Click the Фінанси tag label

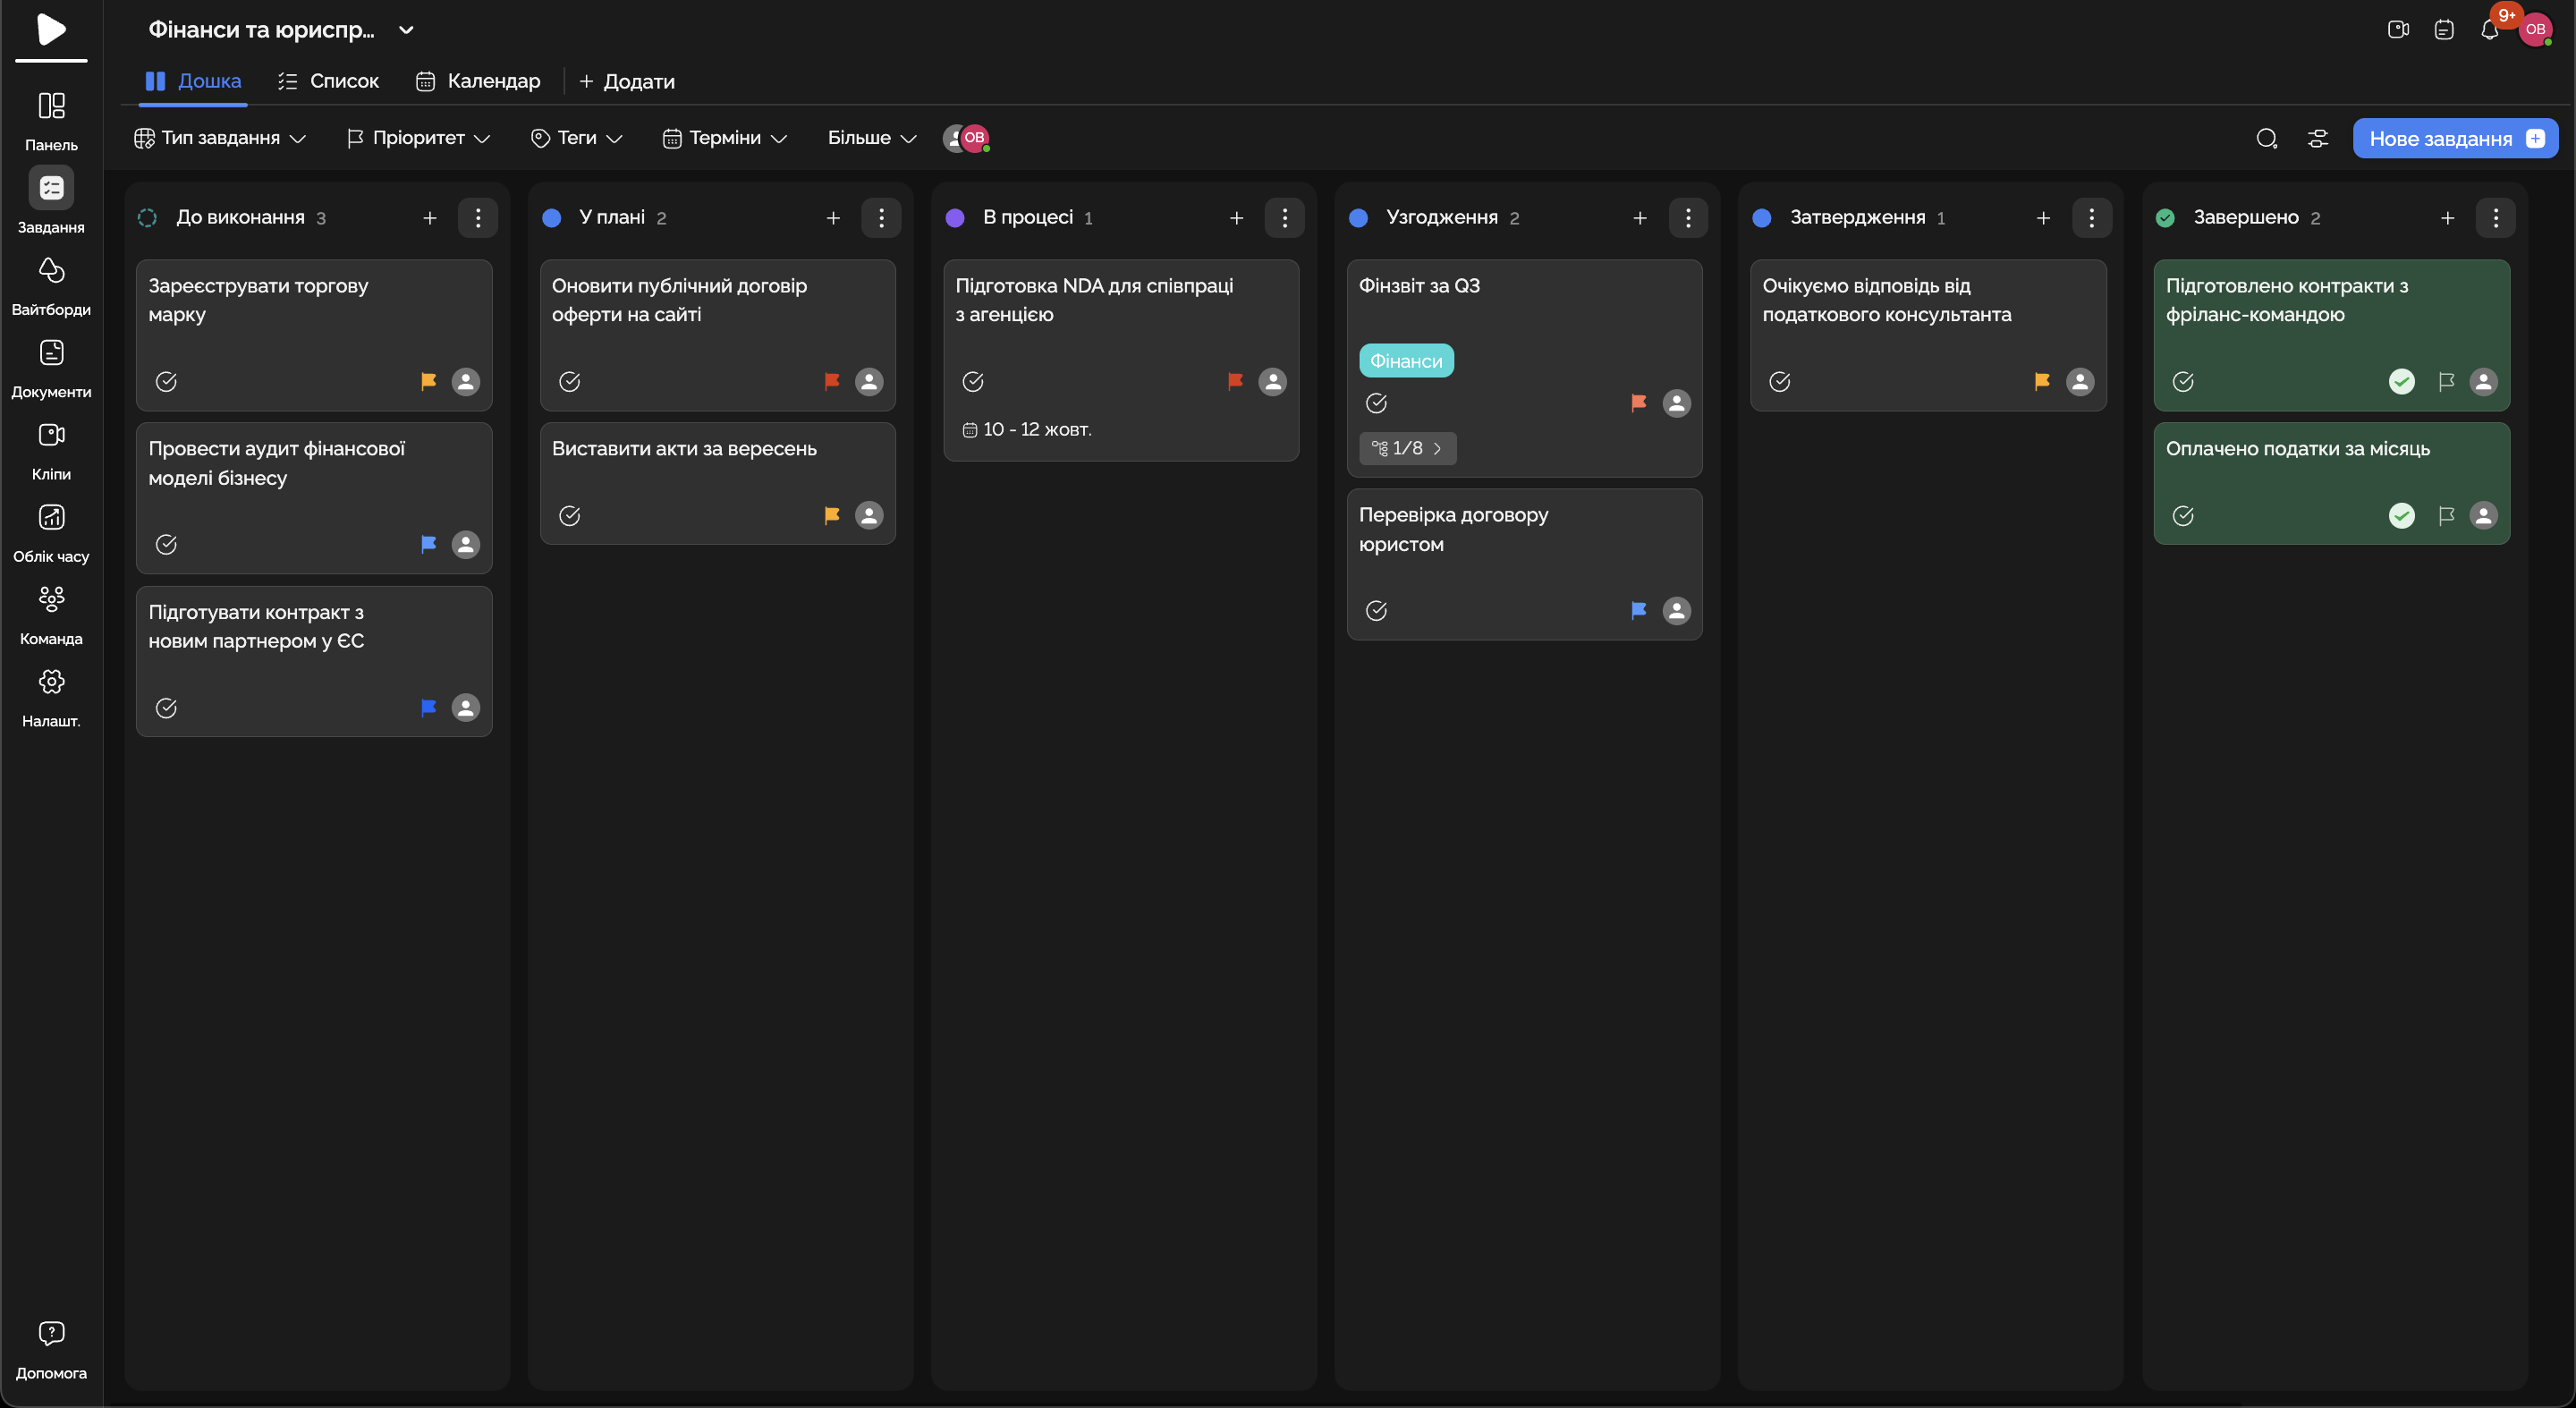click(x=1405, y=362)
